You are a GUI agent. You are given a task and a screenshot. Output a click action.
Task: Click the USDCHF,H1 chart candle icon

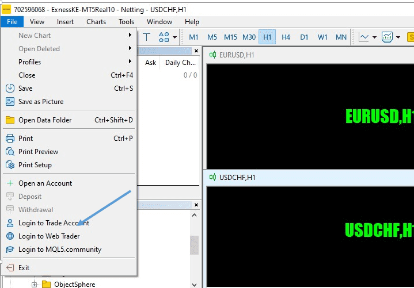pos(212,177)
